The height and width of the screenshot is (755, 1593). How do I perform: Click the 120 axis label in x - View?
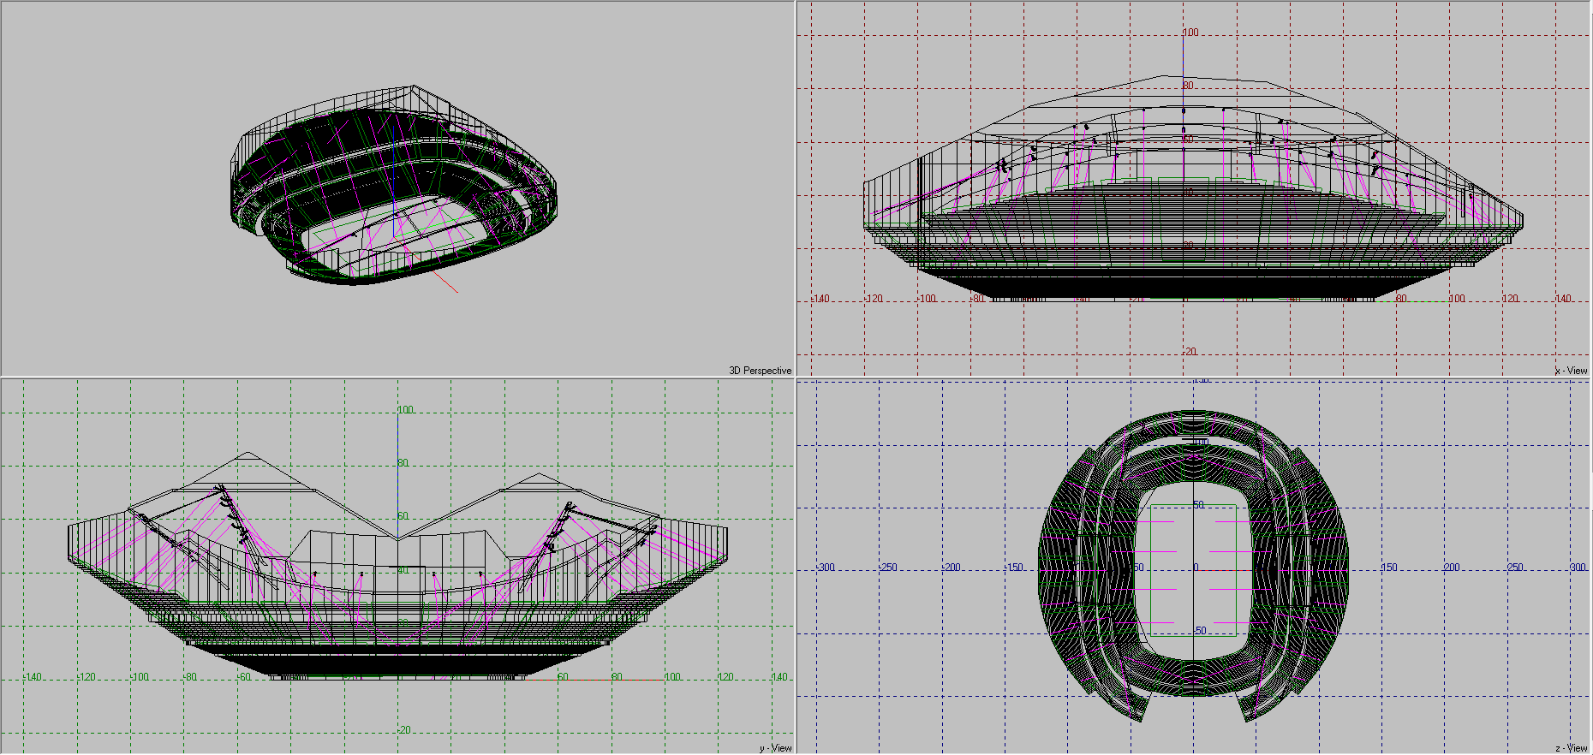point(1510,299)
